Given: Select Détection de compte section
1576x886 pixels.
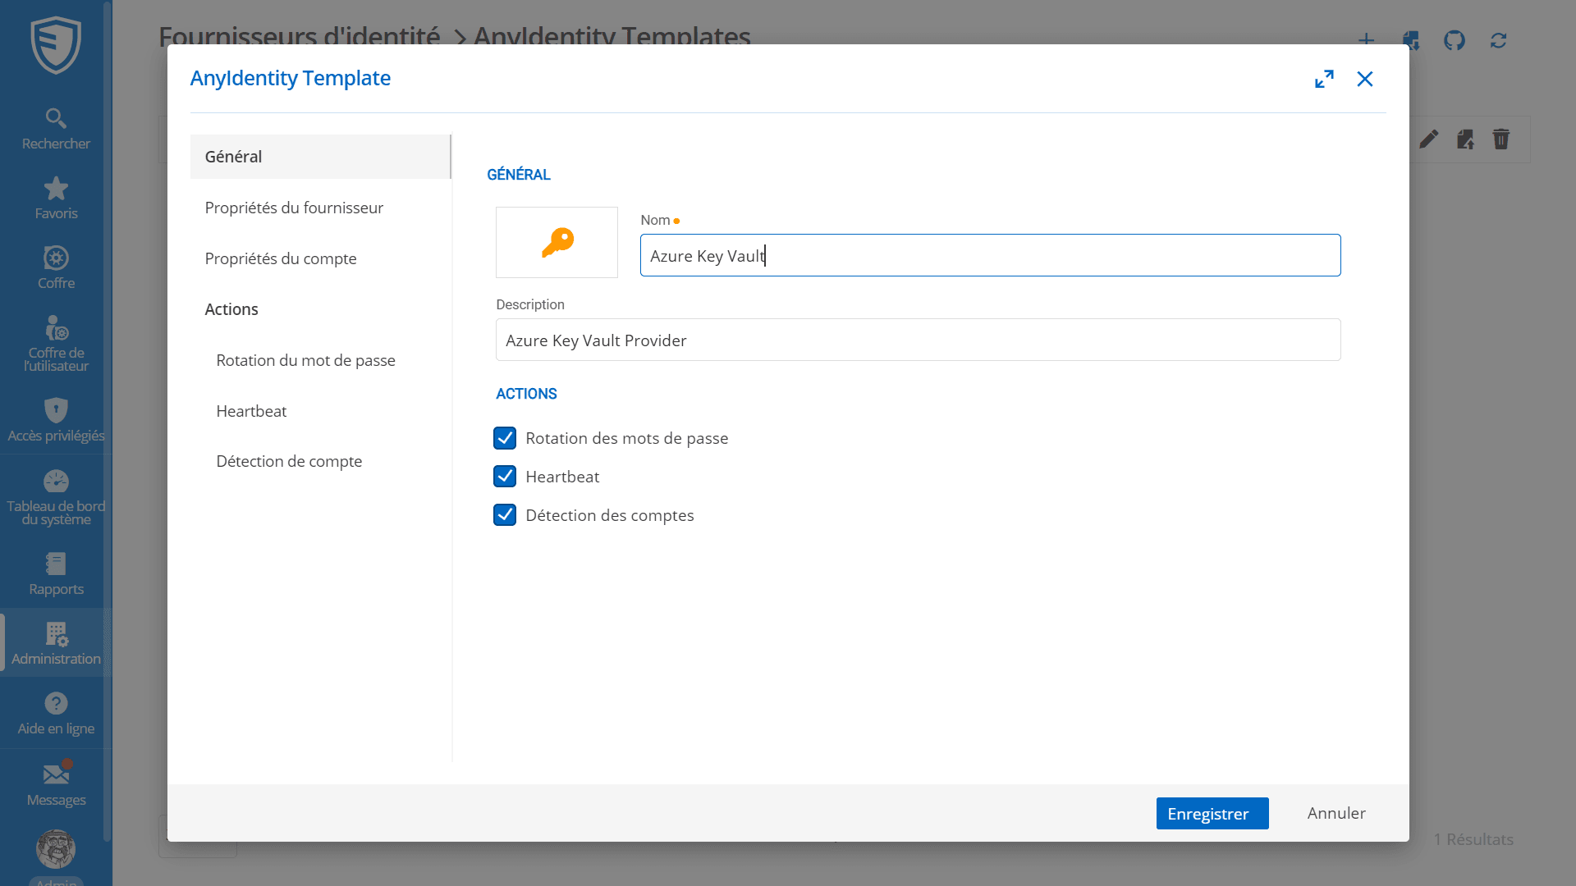Looking at the screenshot, I should click(289, 461).
